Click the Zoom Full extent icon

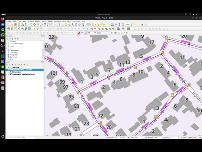point(45,25)
